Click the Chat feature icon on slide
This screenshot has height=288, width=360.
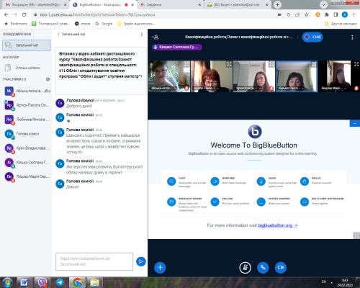pyautogui.click(x=171, y=181)
